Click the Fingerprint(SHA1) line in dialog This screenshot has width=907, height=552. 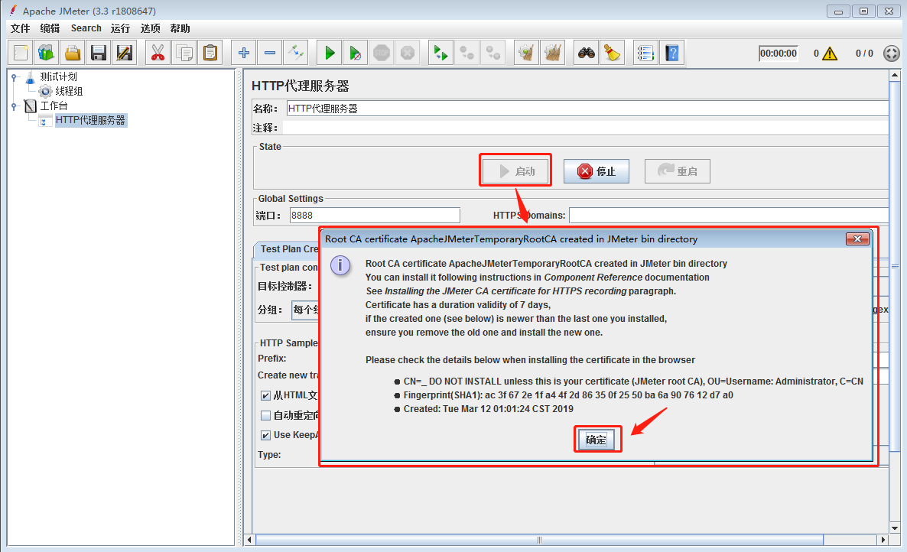(568, 395)
